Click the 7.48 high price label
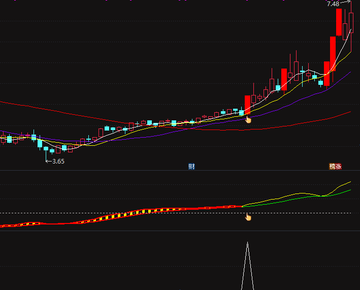Screen dimensions: 360x290 [333, 4]
